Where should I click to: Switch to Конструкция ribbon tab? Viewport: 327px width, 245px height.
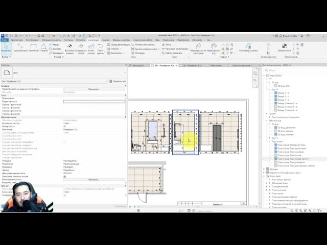tap(32, 40)
